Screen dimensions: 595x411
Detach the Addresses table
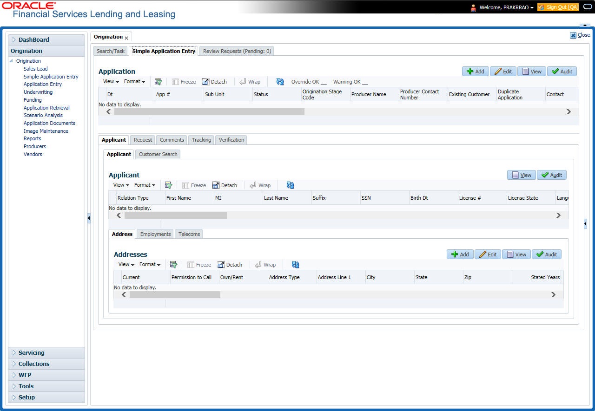tap(230, 265)
